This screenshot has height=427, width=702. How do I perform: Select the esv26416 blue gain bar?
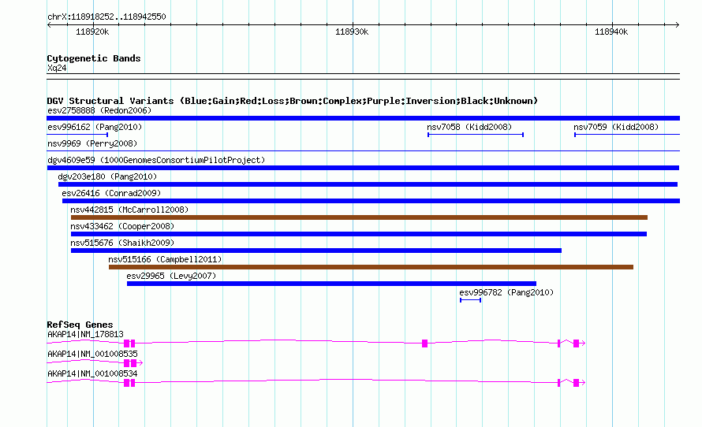pyautogui.click(x=371, y=201)
